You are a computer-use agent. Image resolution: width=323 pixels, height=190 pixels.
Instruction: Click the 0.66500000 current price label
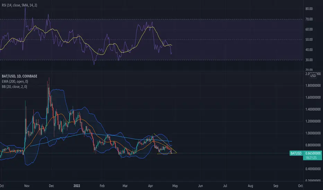click(x=313, y=153)
